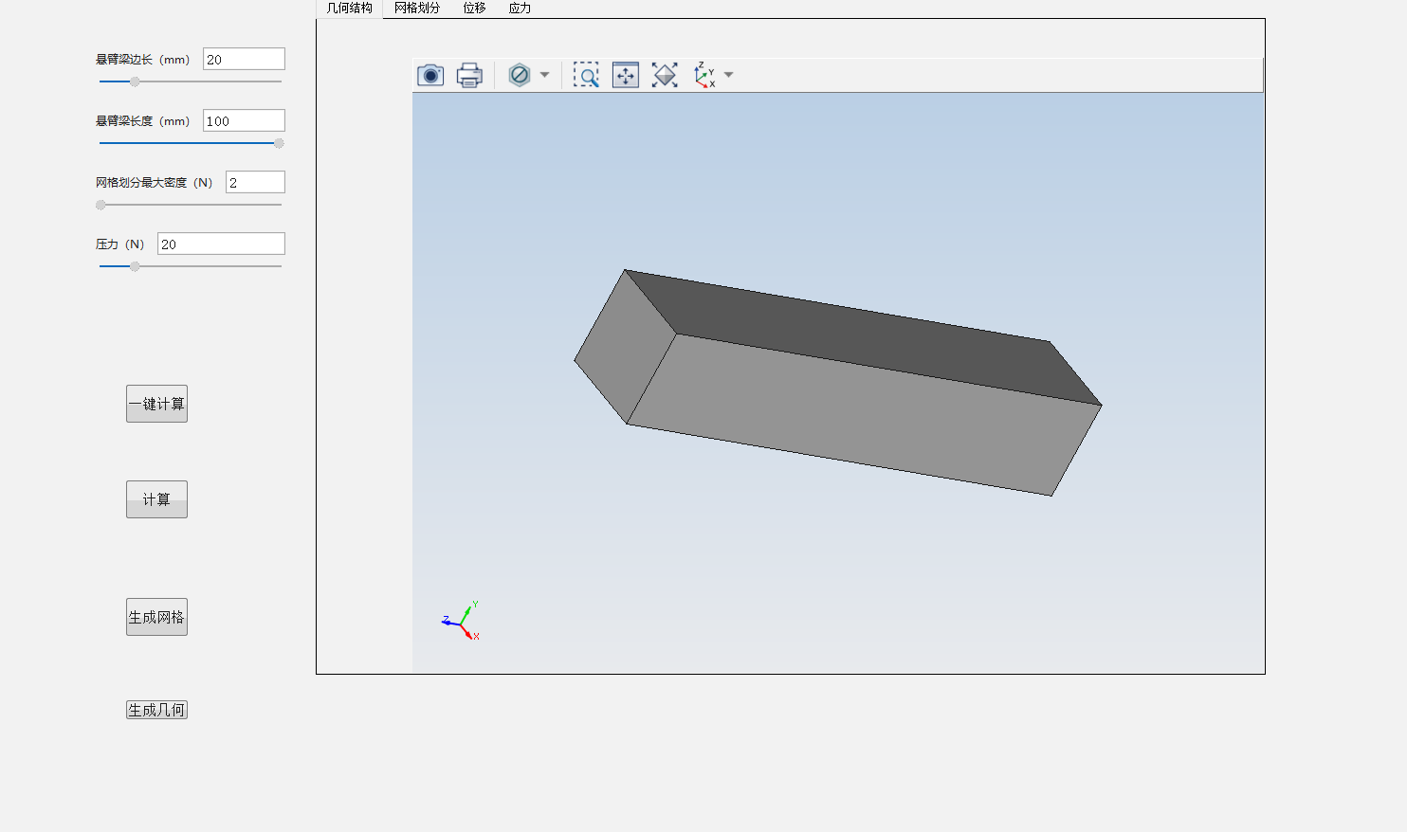Click the fit-all zoom extents icon
The height and width of the screenshot is (832, 1407).
pos(665,75)
